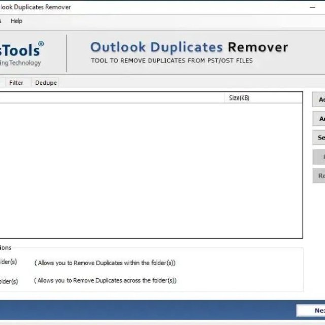Open the Help menu
Screen dimensions: 325x325
16,21
